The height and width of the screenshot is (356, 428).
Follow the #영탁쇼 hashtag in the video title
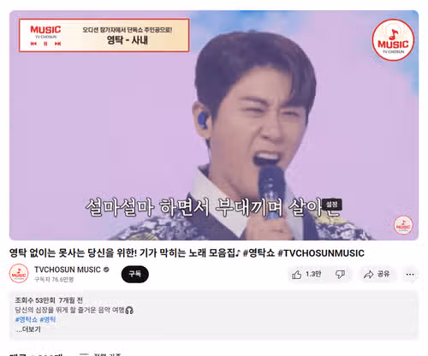tap(259, 253)
